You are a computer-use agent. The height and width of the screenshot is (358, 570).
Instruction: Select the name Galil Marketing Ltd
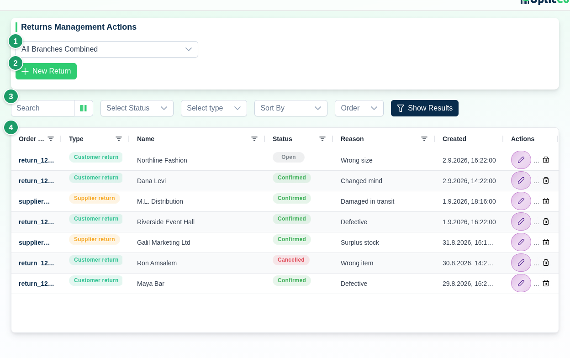click(164, 242)
